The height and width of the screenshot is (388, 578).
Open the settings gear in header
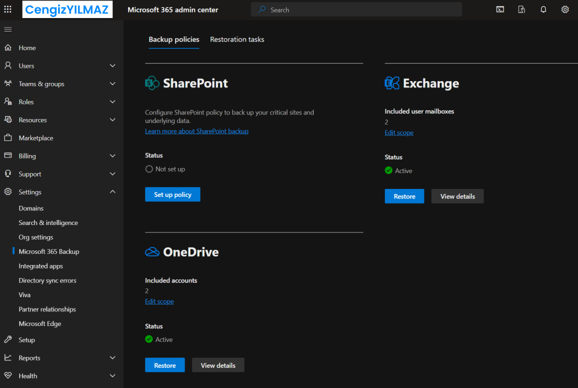pos(565,10)
